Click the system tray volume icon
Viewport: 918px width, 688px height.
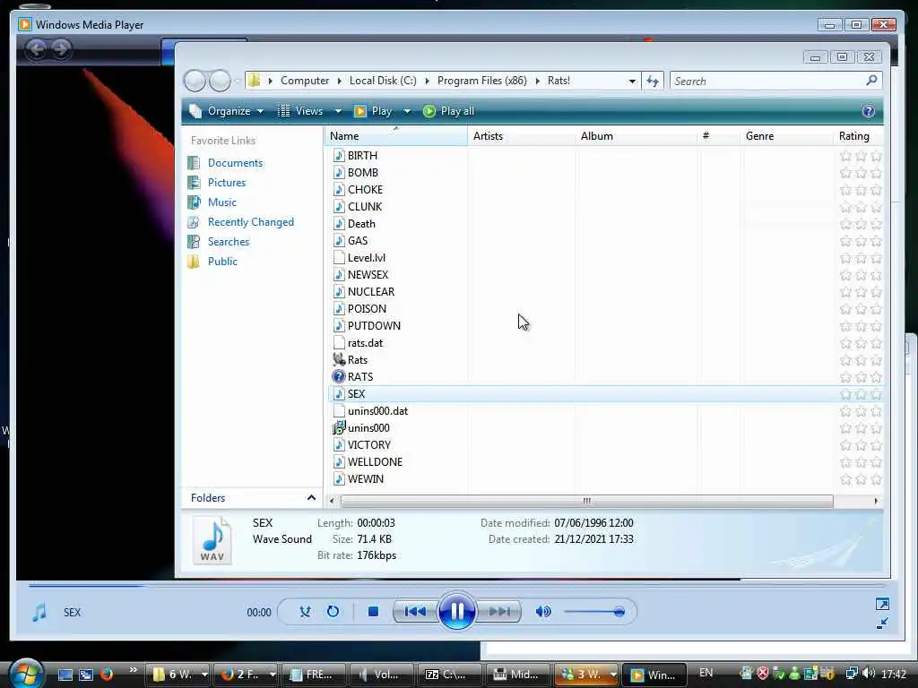870,674
